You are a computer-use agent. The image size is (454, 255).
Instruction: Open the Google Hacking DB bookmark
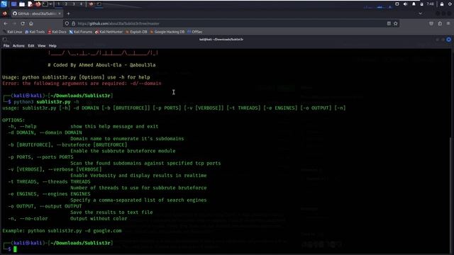[x=167, y=32]
